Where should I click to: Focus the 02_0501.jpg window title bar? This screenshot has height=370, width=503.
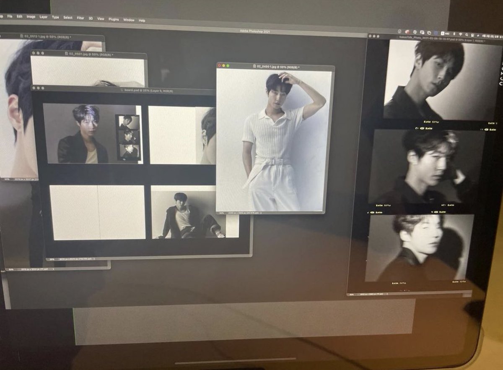[x=88, y=54]
